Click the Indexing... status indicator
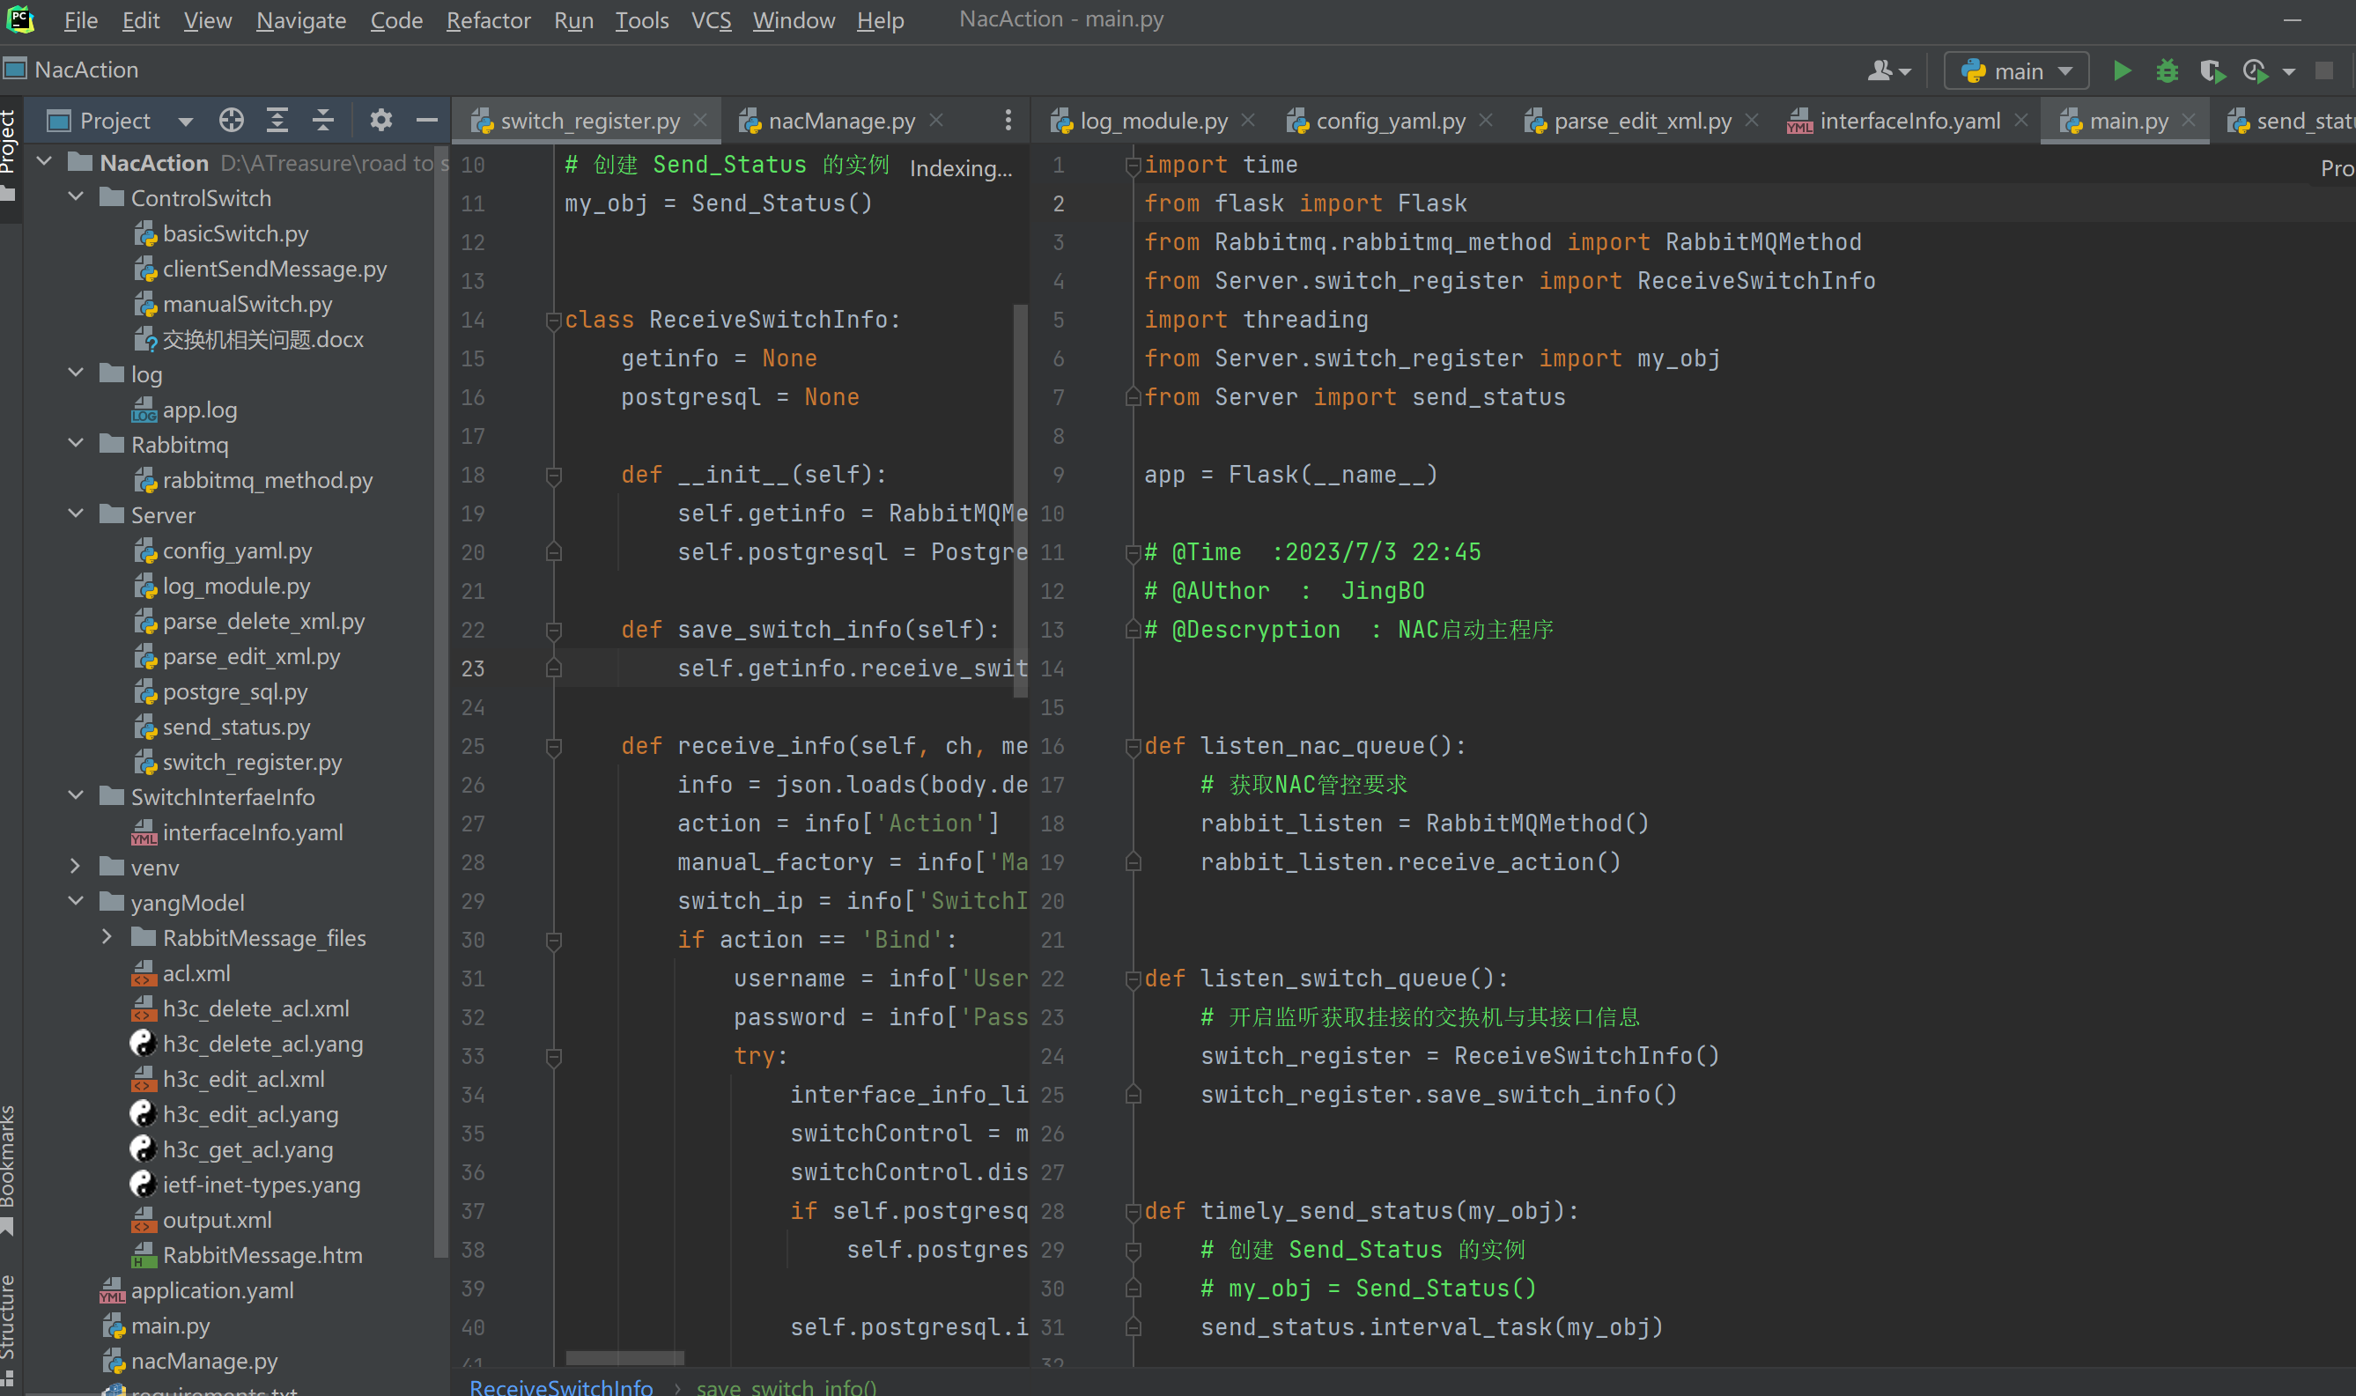This screenshot has width=2356, height=1396. [x=960, y=168]
